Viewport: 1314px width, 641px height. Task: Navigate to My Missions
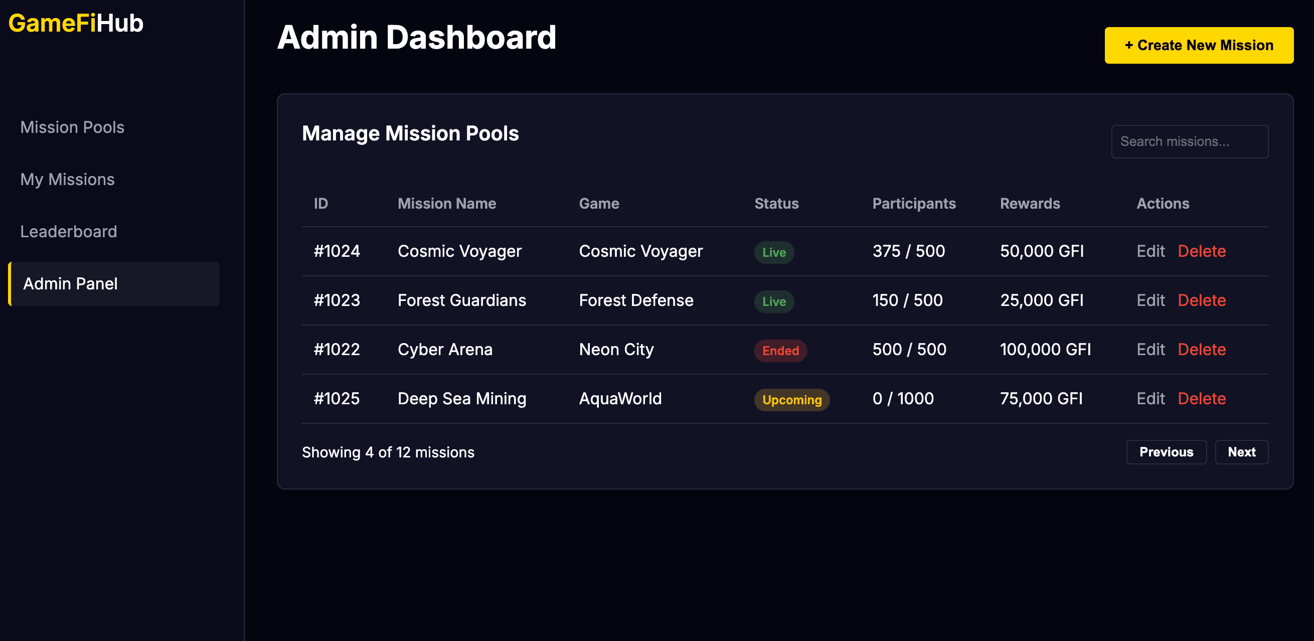tap(67, 179)
